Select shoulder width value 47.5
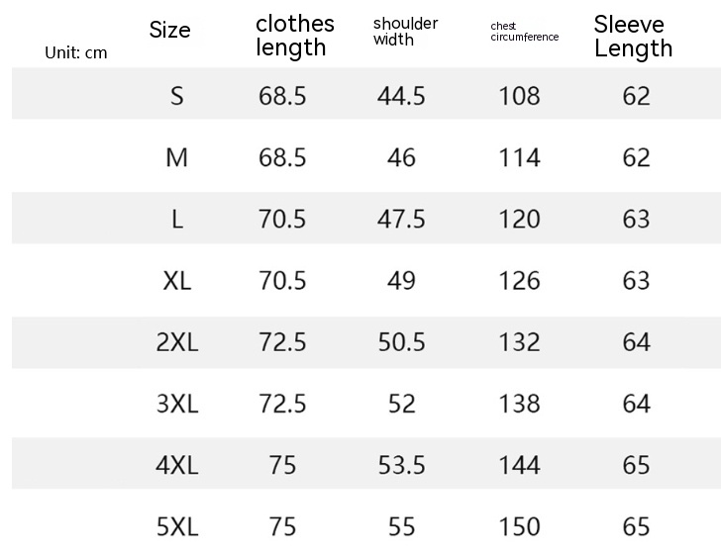 (x=401, y=220)
